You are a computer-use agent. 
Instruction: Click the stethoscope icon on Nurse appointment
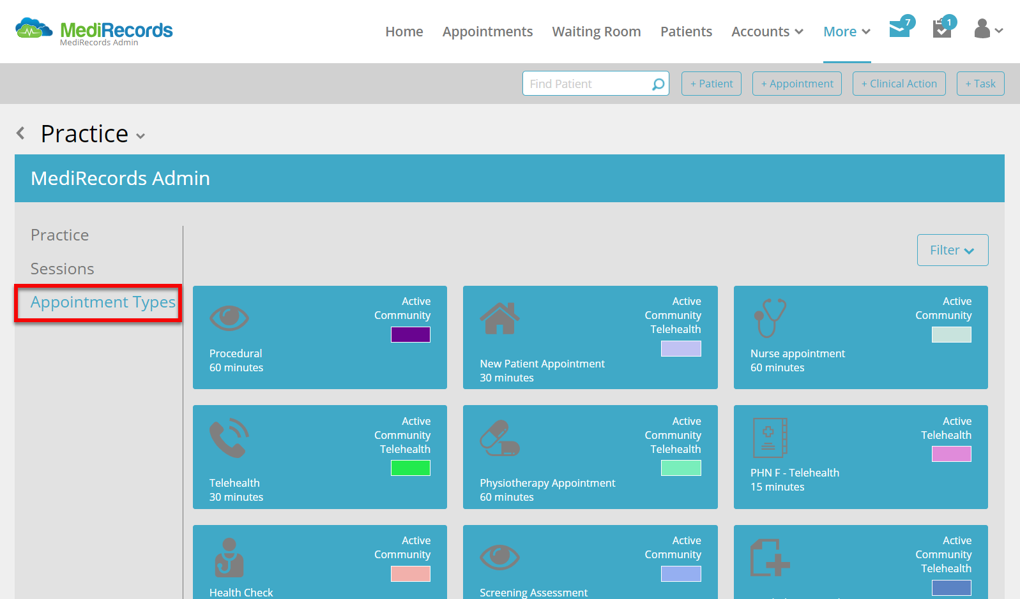point(770,318)
